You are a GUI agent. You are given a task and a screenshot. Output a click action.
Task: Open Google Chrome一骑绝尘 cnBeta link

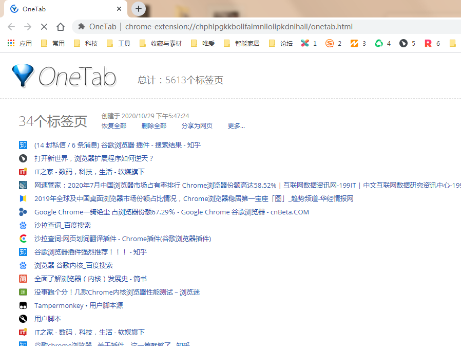(171, 212)
